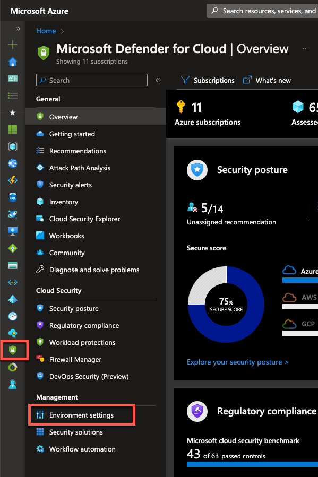
Task: Select Overview in General menu
Action: (96, 117)
